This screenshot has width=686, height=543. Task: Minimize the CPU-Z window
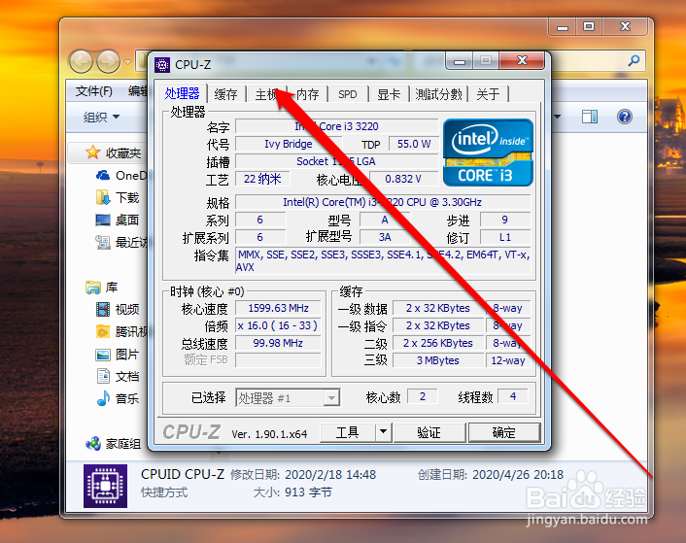pyautogui.click(x=459, y=61)
